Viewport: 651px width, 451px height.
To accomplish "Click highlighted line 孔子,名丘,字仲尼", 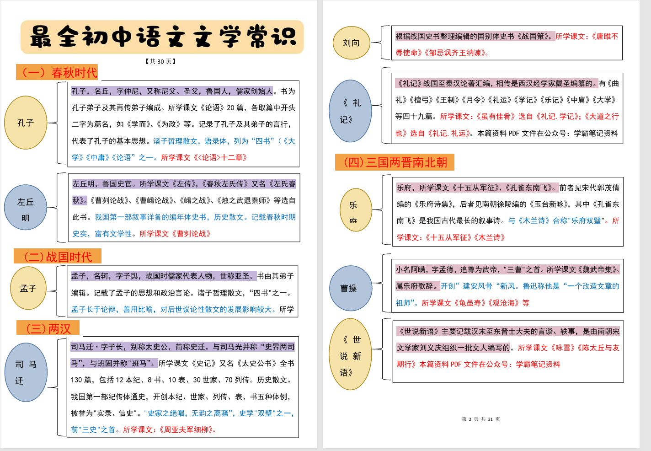I will click(x=172, y=91).
